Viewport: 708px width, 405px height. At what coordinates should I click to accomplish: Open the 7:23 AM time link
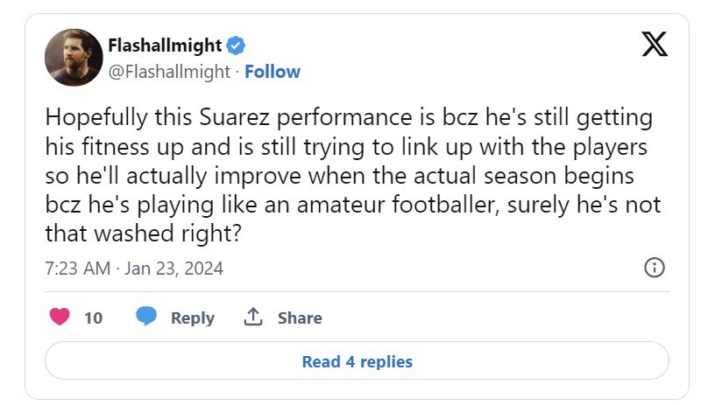pos(78,269)
